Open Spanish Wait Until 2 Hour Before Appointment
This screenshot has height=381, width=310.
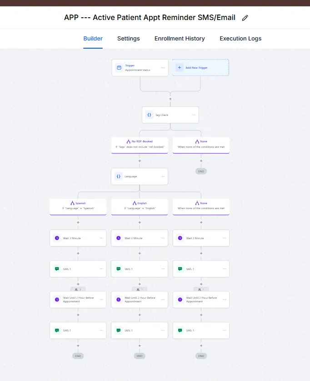point(78,300)
